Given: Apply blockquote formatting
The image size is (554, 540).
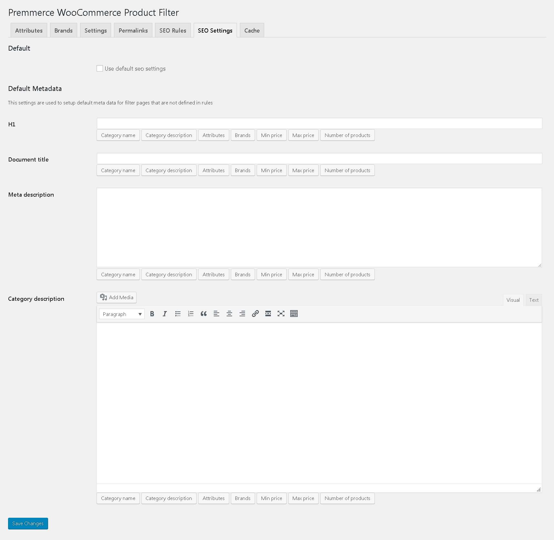Looking at the screenshot, I should pyautogui.click(x=203, y=314).
